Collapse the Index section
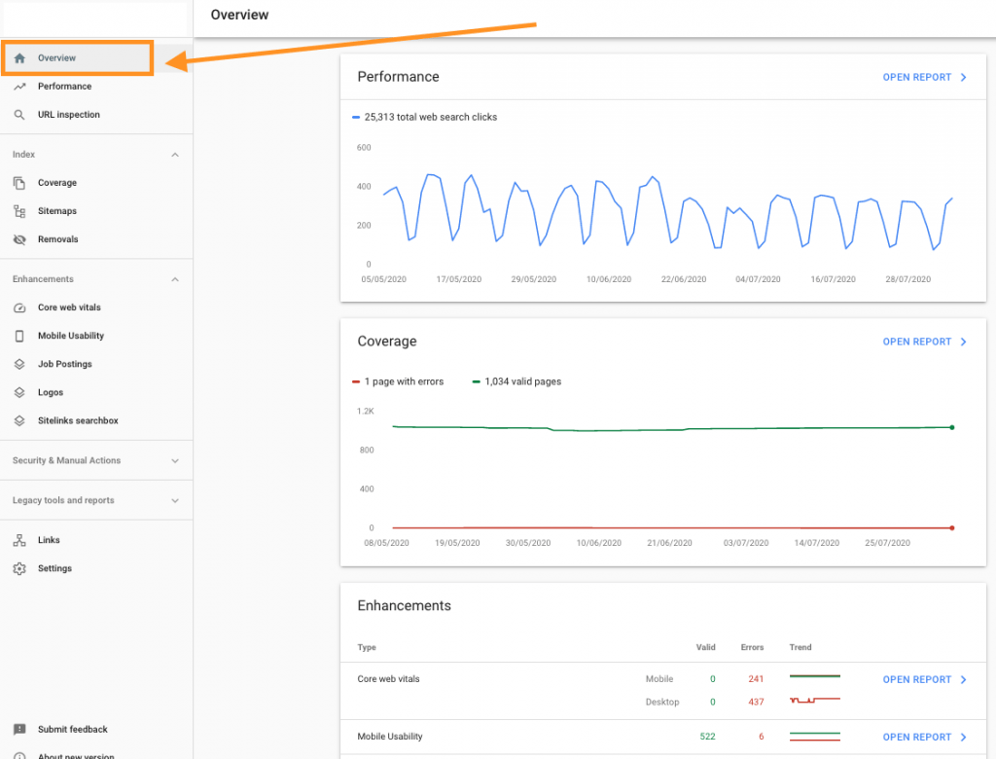The width and height of the screenshot is (996, 759). (175, 154)
